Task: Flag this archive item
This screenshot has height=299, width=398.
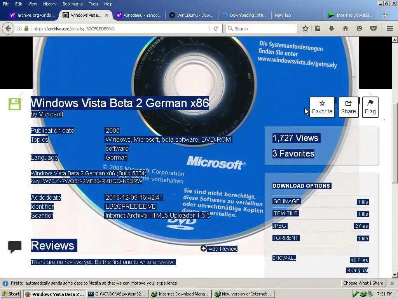Action: pos(370,107)
